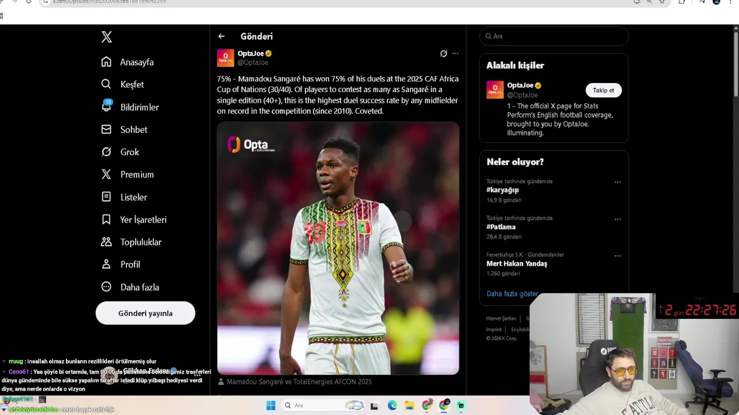This screenshot has height=415, width=739.
Task: Click the Neler oluyor? heading
Action: [x=515, y=162]
